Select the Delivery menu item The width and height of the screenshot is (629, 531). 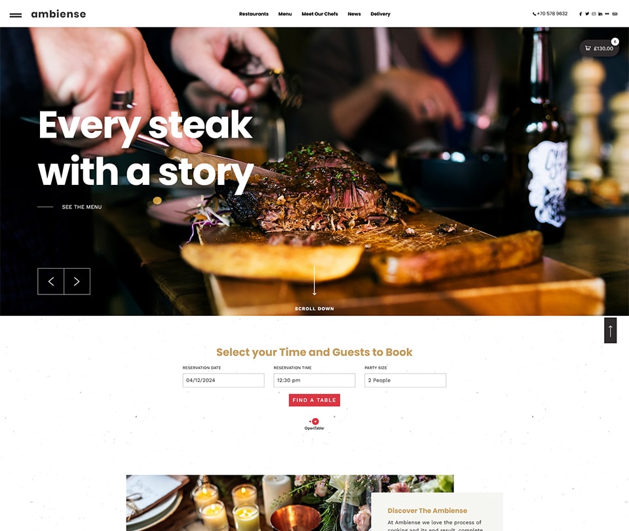click(x=380, y=14)
